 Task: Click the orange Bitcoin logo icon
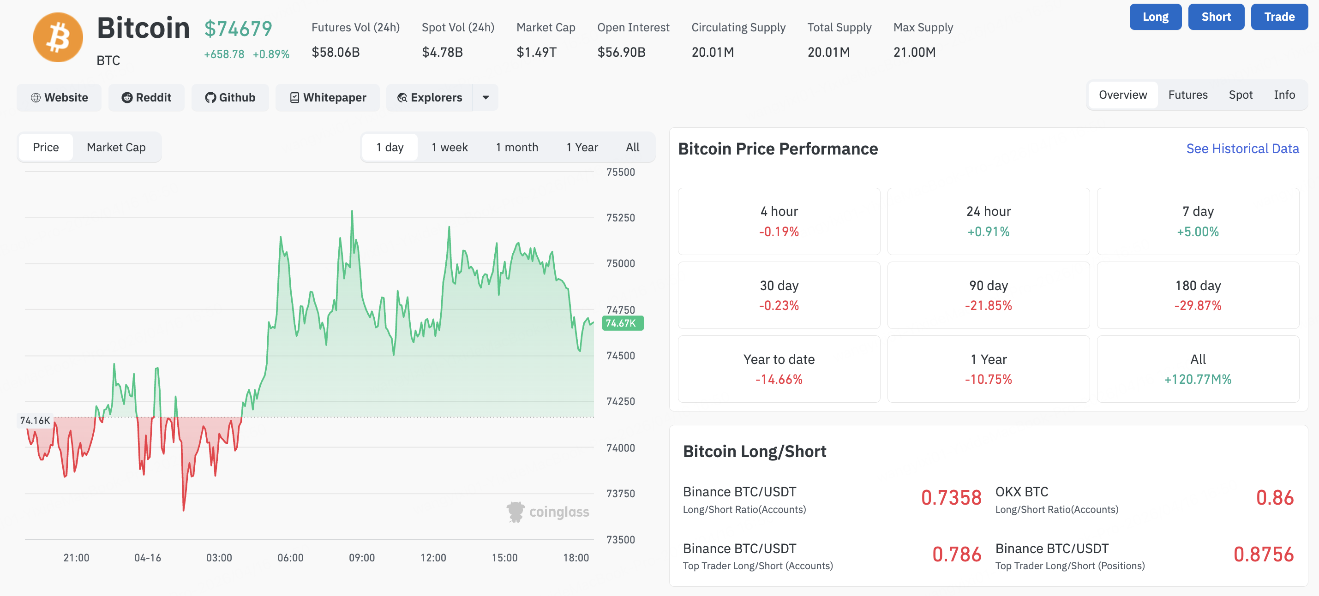58,38
